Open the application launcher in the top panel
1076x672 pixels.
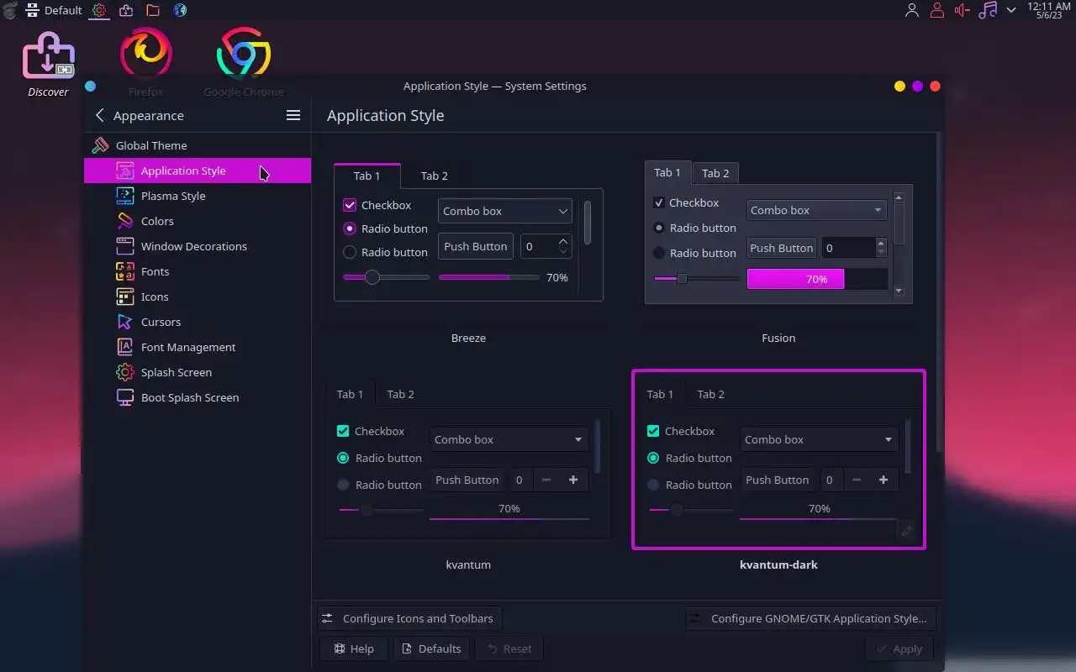pos(9,10)
